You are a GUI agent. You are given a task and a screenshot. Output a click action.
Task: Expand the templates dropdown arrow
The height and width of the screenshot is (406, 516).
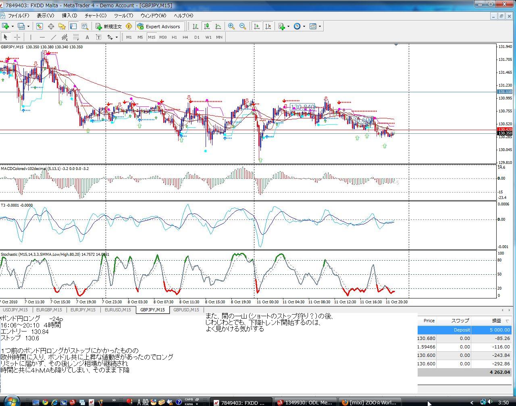point(320,27)
